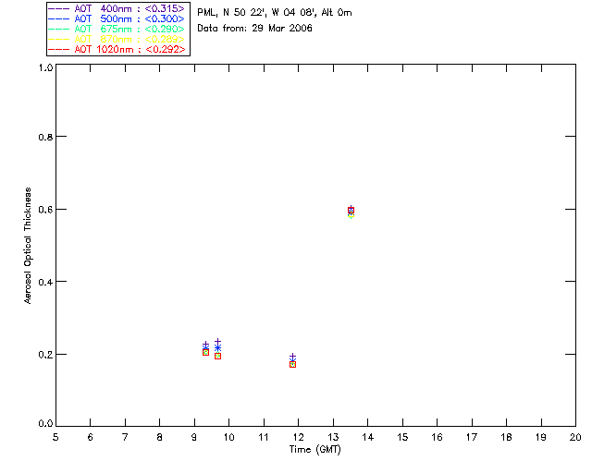Click the x-axis label 20
The height and width of the screenshot is (473, 592).
[x=575, y=437]
